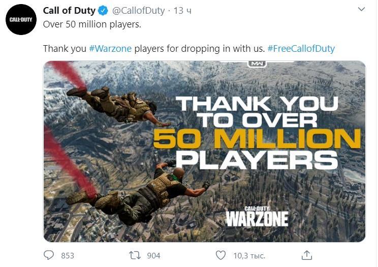Click the tweet text Over 50 million players
This screenshot has height=267, width=378.
point(92,24)
